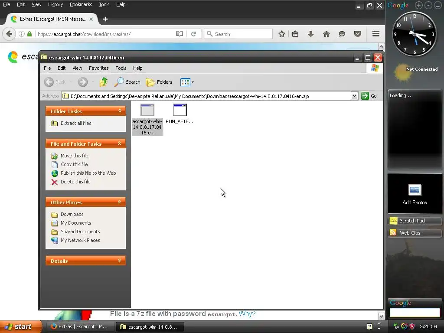Open Explorer File menu
The image size is (444, 333).
(47, 68)
